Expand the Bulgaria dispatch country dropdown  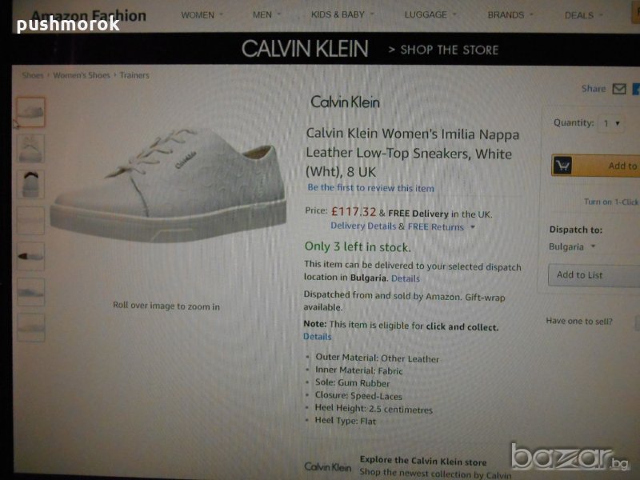point(572,247)
